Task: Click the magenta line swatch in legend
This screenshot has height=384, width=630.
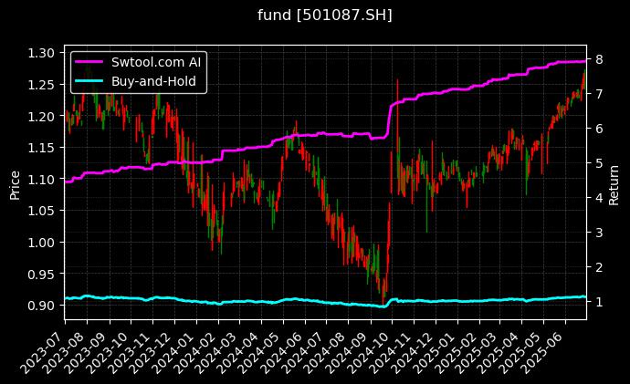Action: (x=90, y=63)
